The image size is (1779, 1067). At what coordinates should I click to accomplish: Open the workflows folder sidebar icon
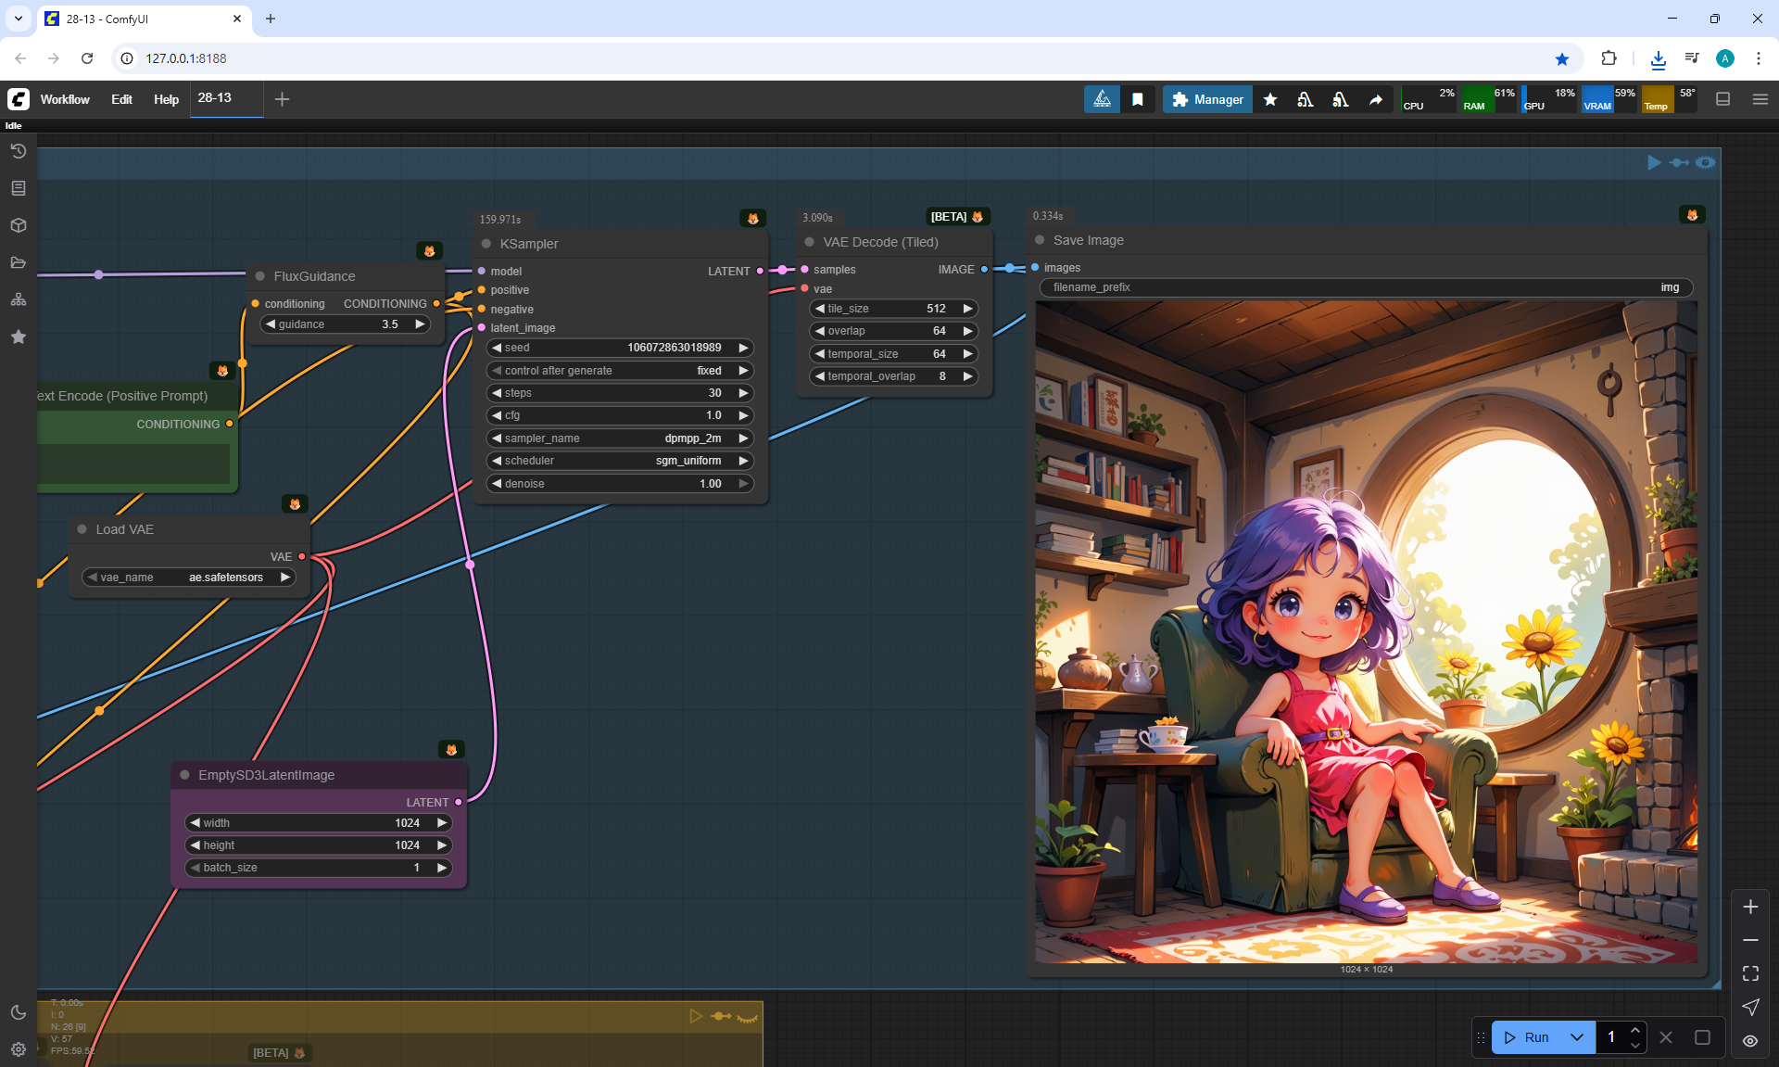coord(18,262)
